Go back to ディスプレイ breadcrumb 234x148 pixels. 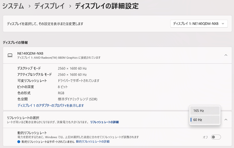[x=50, y=6]
